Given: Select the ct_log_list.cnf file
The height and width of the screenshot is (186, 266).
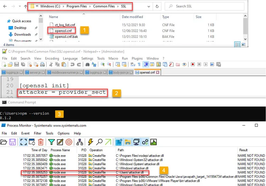Looking at the screenshot, I should (65, 25).
